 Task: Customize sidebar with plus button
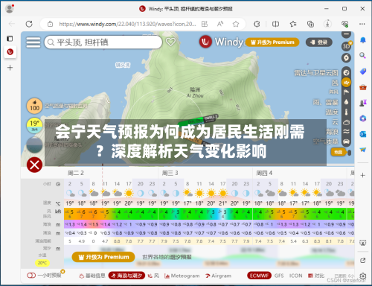362,175
